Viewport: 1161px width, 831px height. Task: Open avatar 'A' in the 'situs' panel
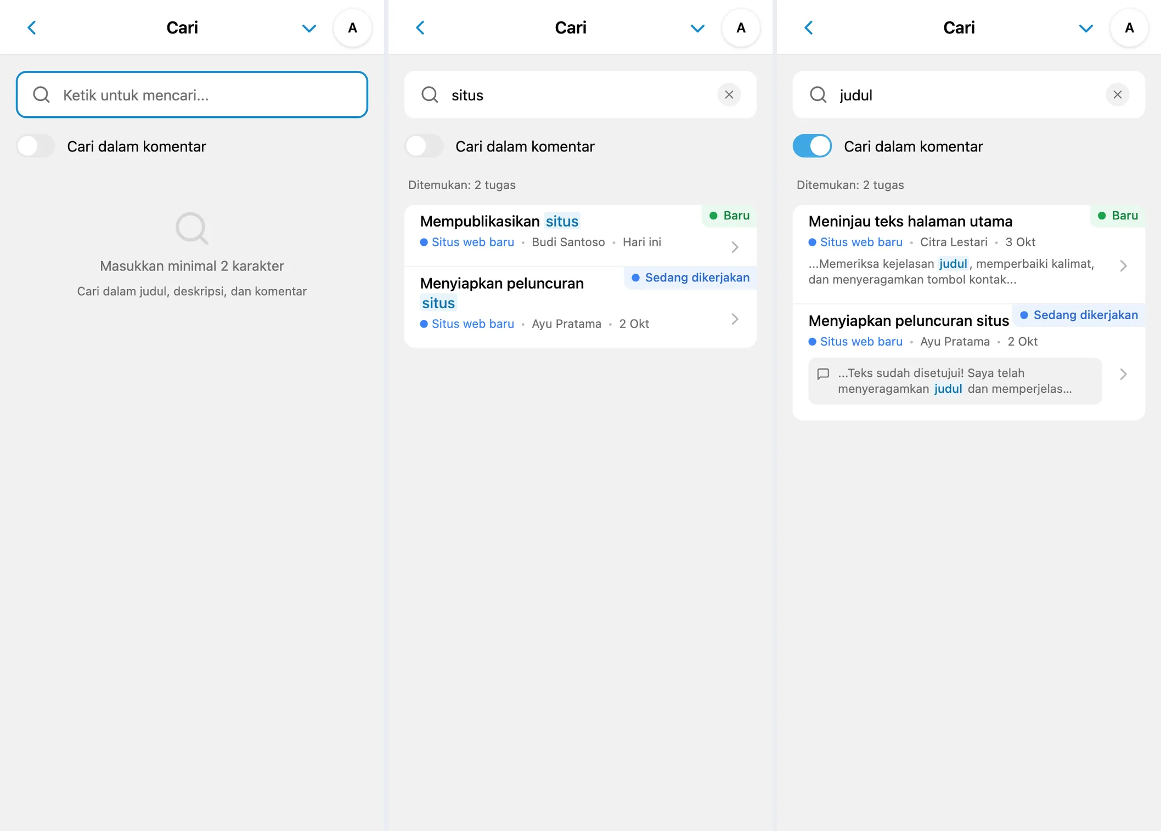(741, 28)
